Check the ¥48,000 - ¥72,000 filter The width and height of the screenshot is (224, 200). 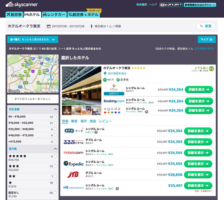click(x=55, y=135)
